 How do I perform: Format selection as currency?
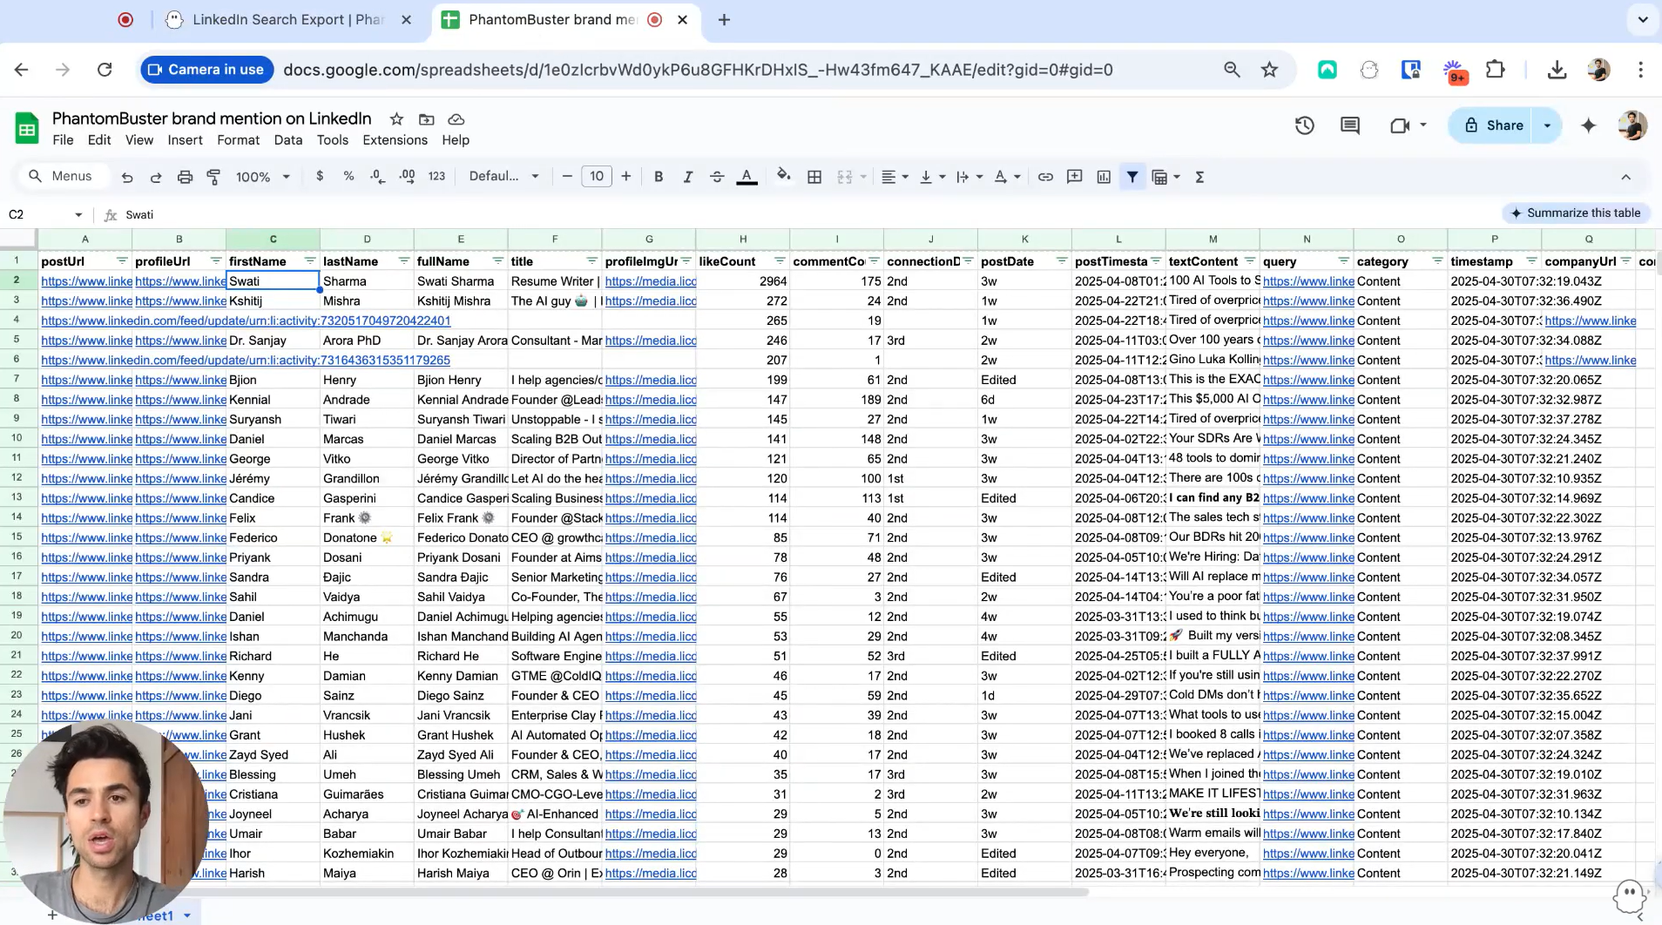(x=320, y=176)
